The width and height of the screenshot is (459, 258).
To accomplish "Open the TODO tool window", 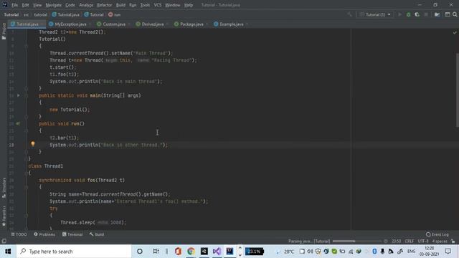I will pyautogui.click(x=19, y=234).
